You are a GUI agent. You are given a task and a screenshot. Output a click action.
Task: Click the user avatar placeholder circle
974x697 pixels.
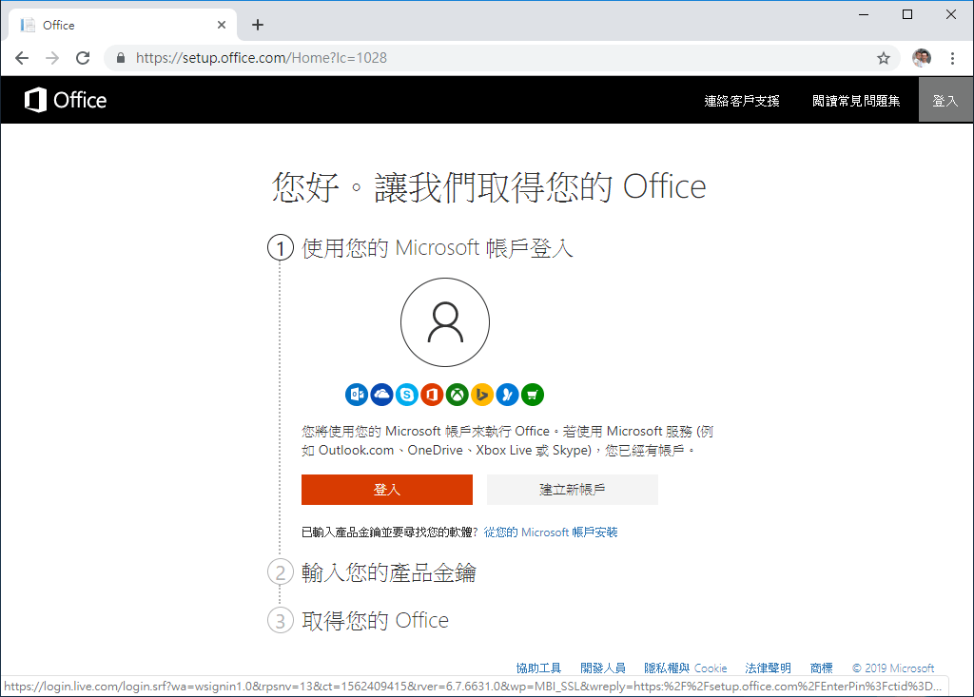click(444, 321)
